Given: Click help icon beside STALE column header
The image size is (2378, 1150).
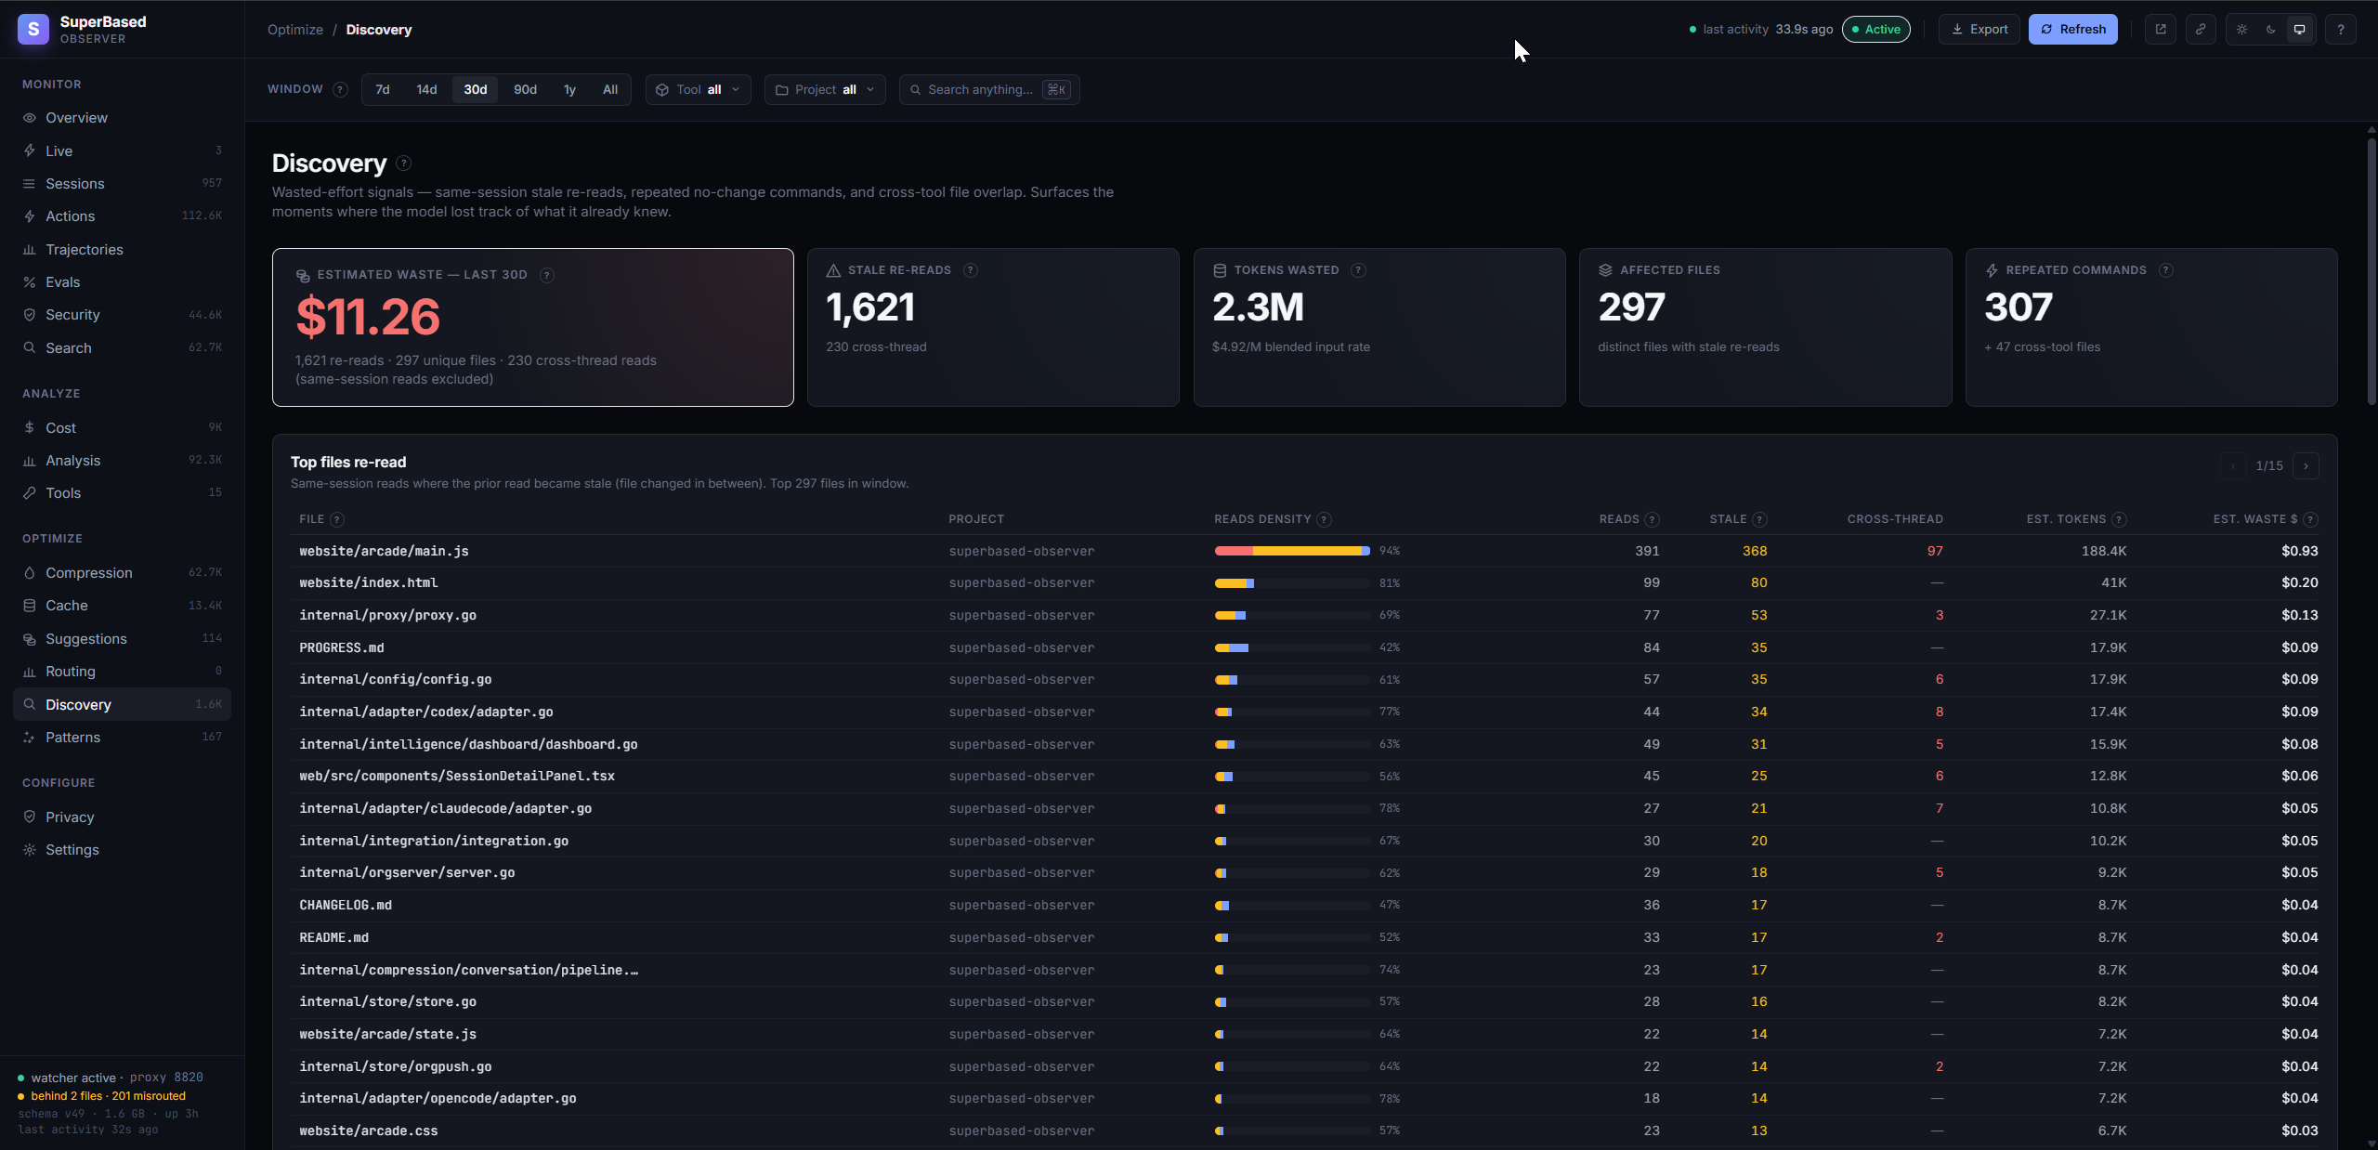Looking at the screenshot, I should click(1760, 519).
